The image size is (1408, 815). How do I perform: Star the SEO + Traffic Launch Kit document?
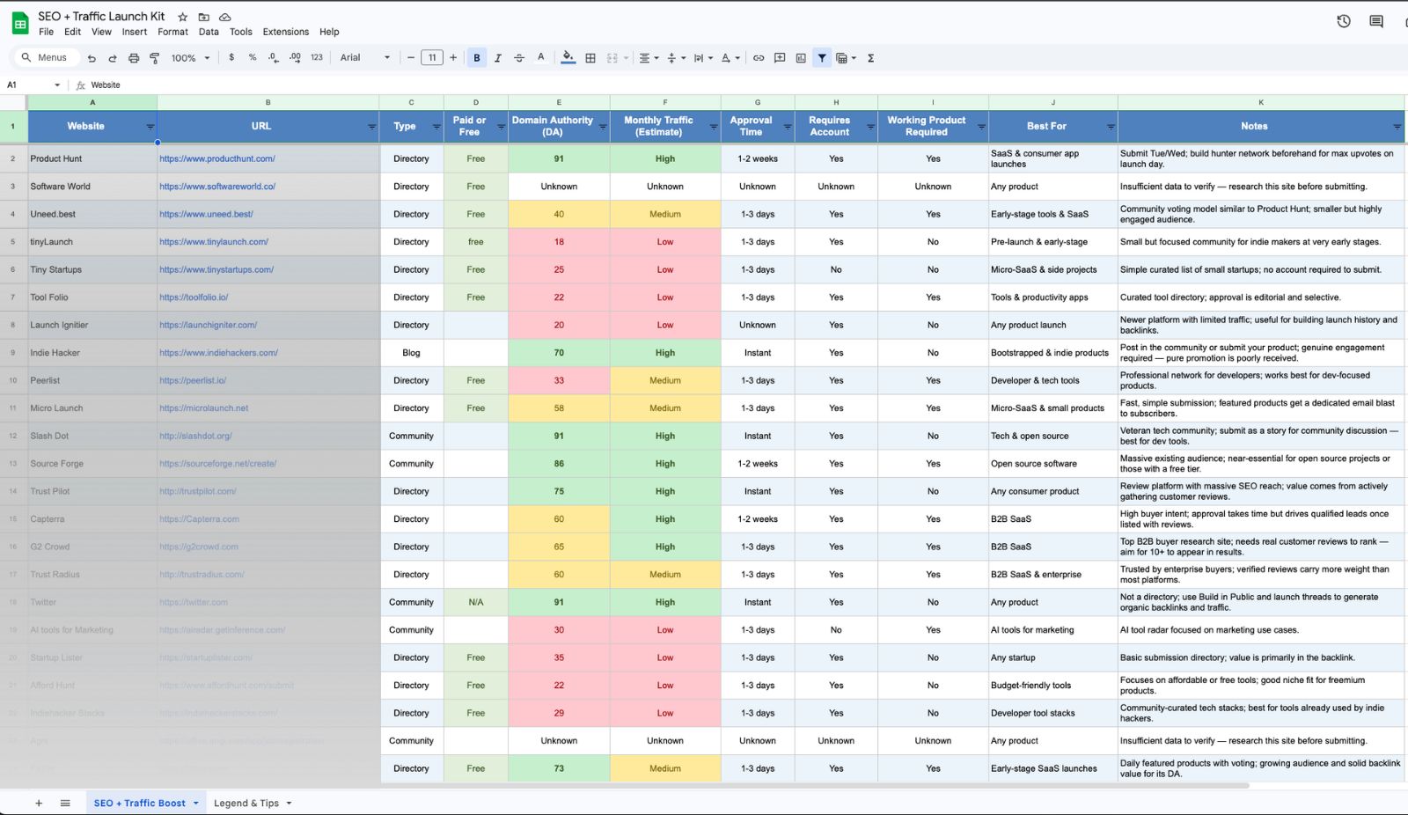click(183, 17)
